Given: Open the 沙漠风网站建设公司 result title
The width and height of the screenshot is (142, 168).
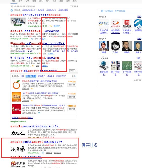Looking at the screenshot, I should pos(36,142).
